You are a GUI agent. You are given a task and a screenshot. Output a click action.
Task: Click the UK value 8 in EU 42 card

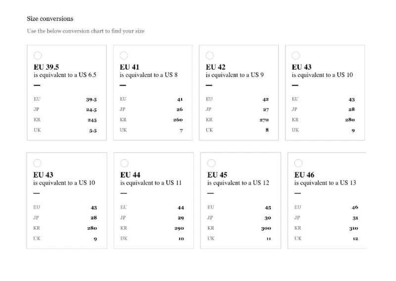coord(267,130)
